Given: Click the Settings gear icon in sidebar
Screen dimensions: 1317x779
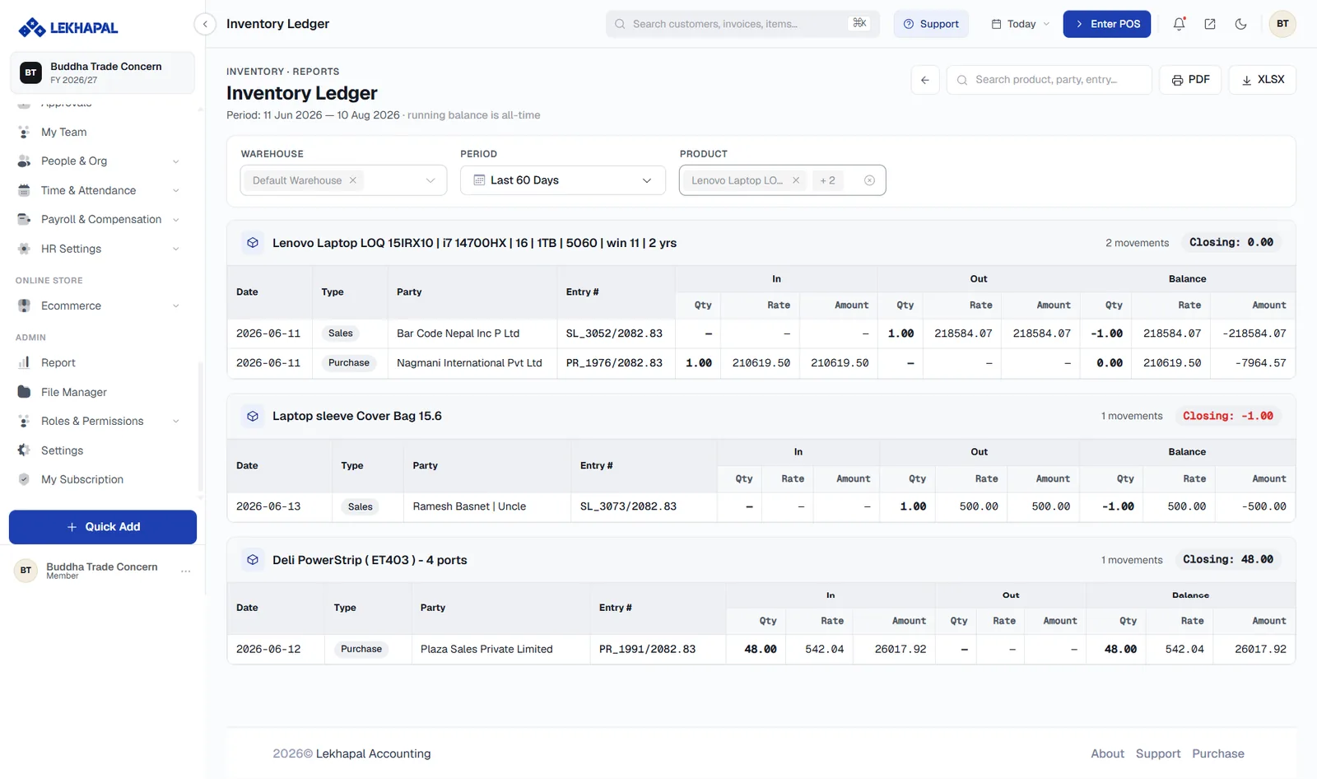Looking at the screenshot, I should 24,450.
